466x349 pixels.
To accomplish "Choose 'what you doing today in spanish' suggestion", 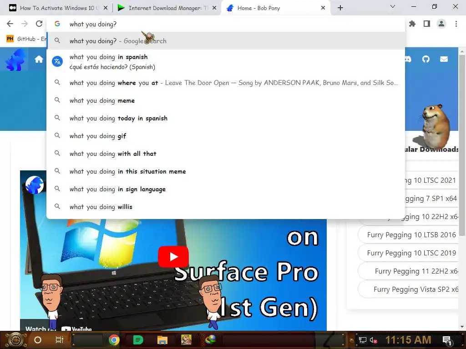I will point(226,118).
